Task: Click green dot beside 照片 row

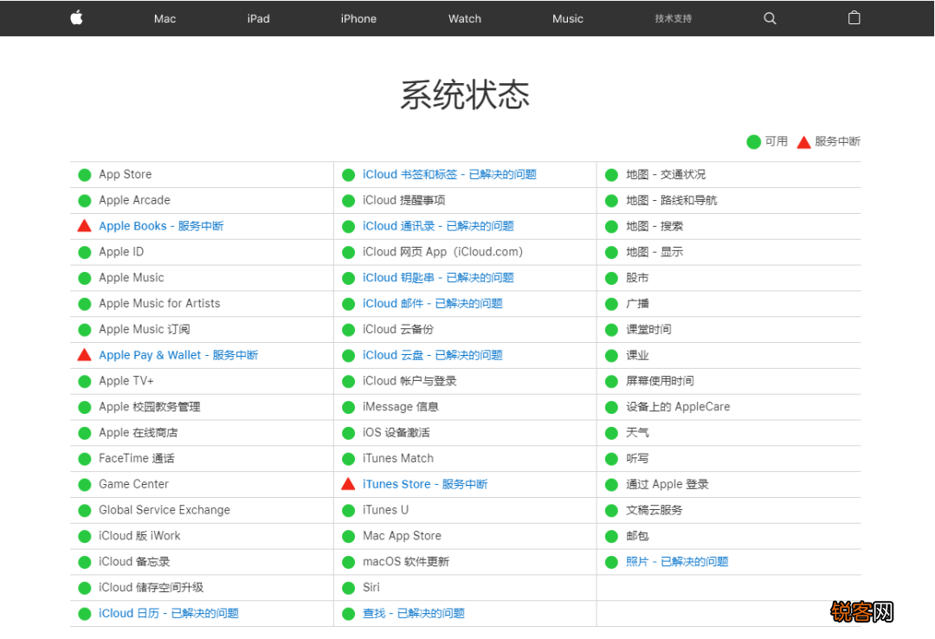Action: tap(611, 562)
